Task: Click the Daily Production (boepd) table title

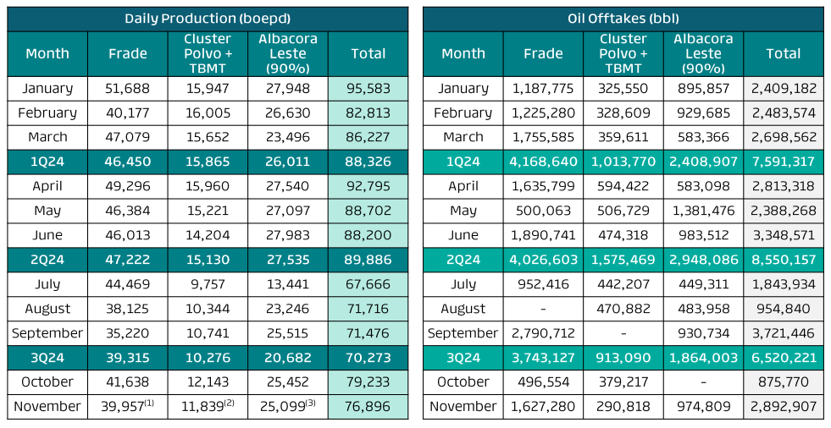Action: (207, 18)
